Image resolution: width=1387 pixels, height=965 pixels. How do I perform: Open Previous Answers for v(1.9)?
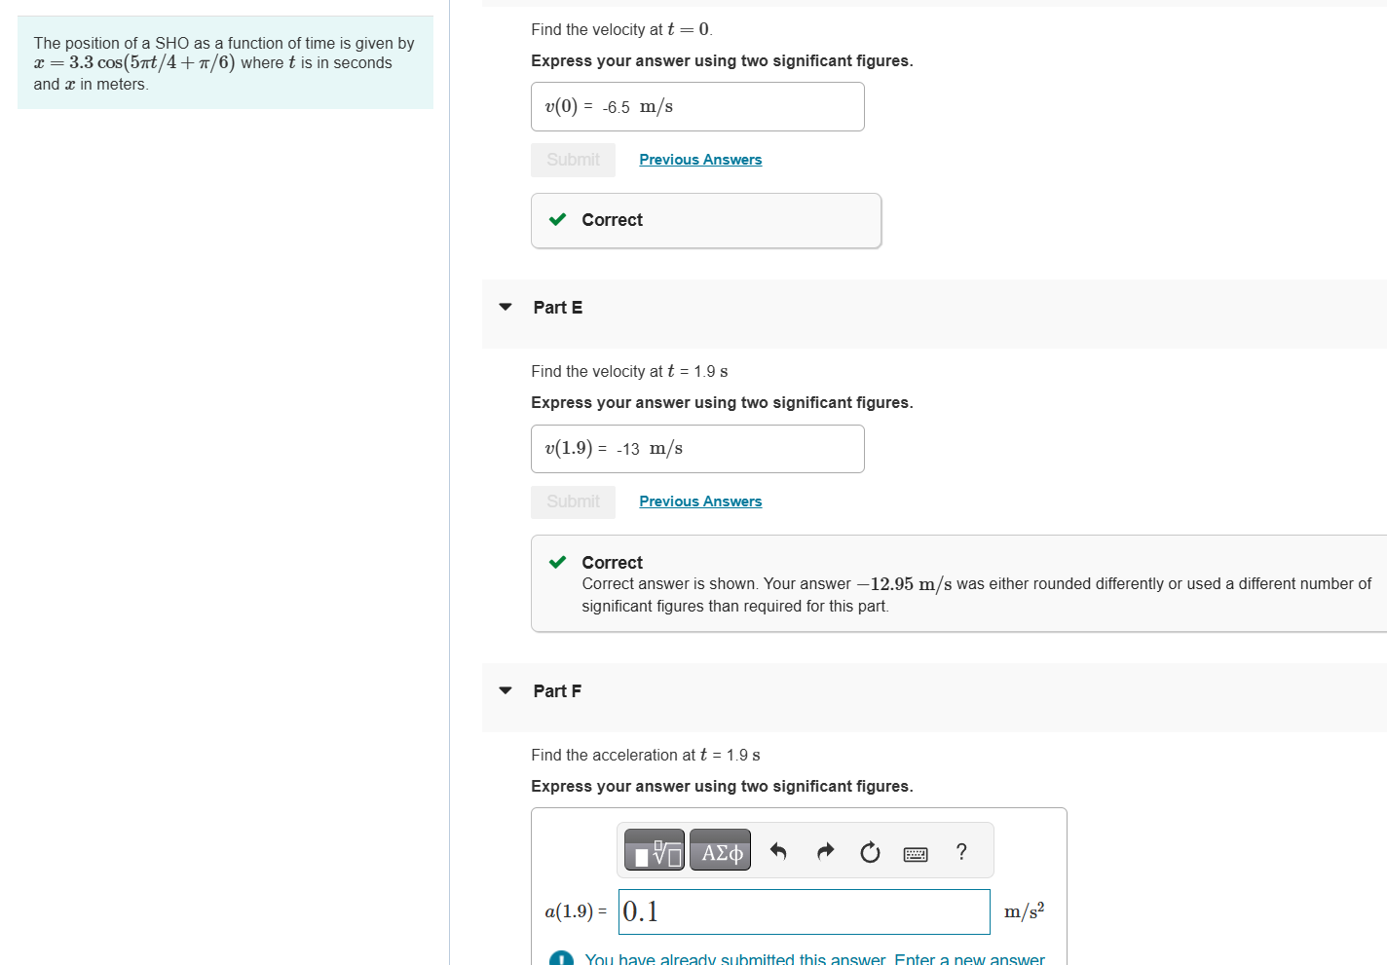700,501
